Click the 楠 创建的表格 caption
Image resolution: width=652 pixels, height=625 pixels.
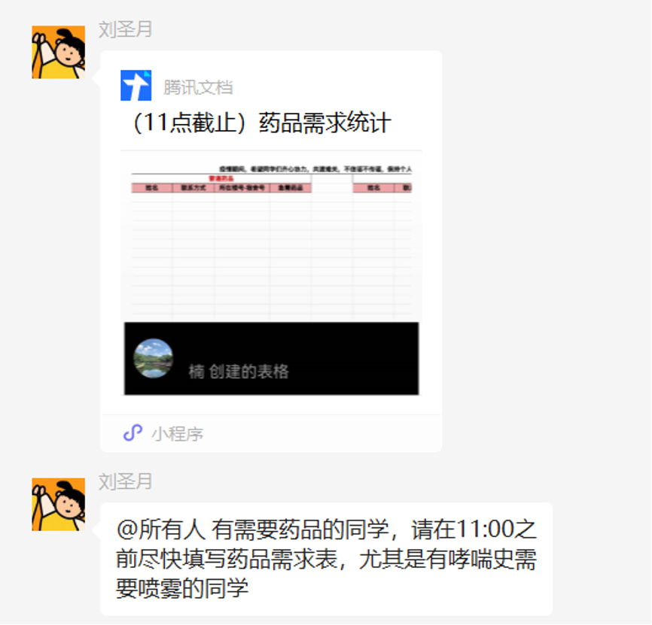[x=239, y=372]
